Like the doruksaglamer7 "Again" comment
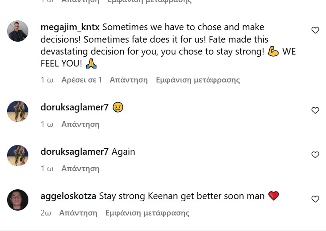The image size is (326, 231). [315, 155]
